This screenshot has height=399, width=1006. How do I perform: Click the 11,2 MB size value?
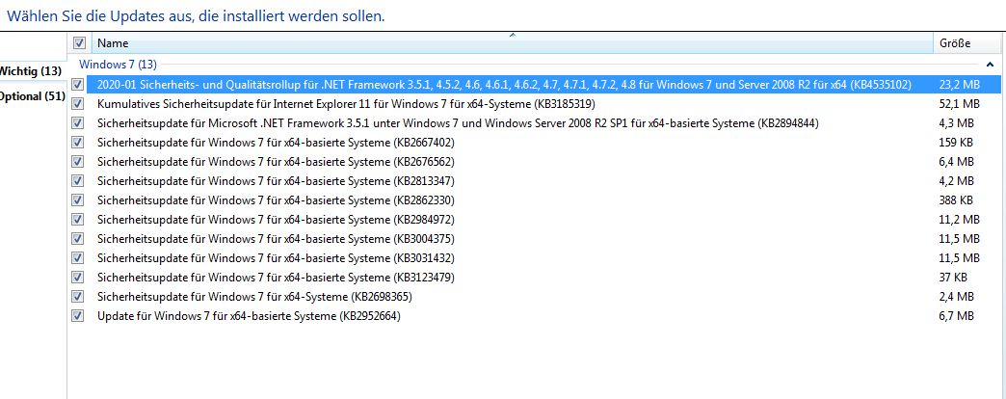tap(959, 219)
